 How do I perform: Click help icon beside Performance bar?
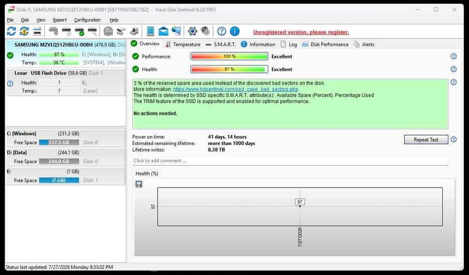pyautogui.click(x=454, y=56)
